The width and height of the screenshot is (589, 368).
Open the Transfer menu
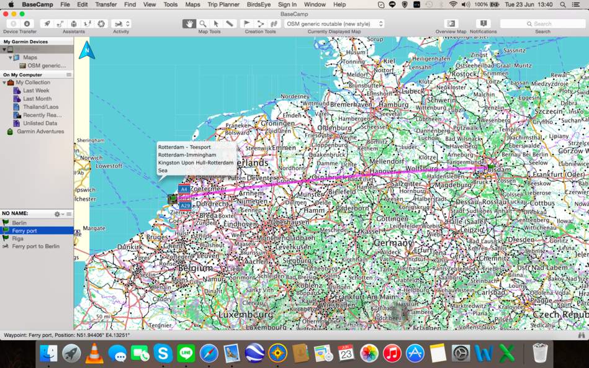[106, 4]
